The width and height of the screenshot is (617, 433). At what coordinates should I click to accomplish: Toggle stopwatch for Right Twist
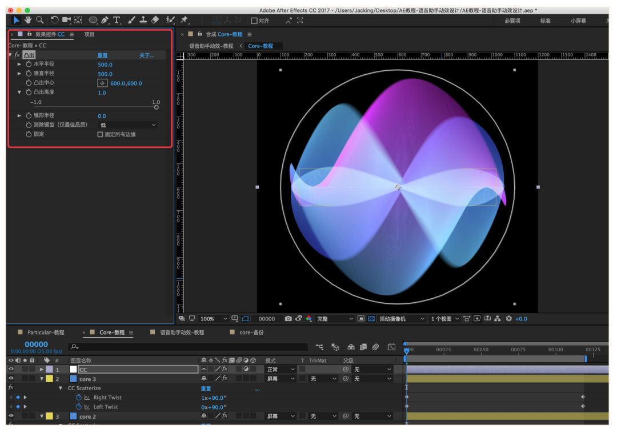click(79, 398)
